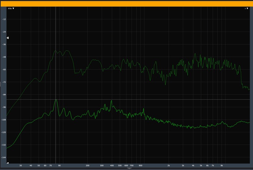This screenshot has width=253, height=170.
Task: Click the 9k frequency axis label
Action: (x=222, y=165)
